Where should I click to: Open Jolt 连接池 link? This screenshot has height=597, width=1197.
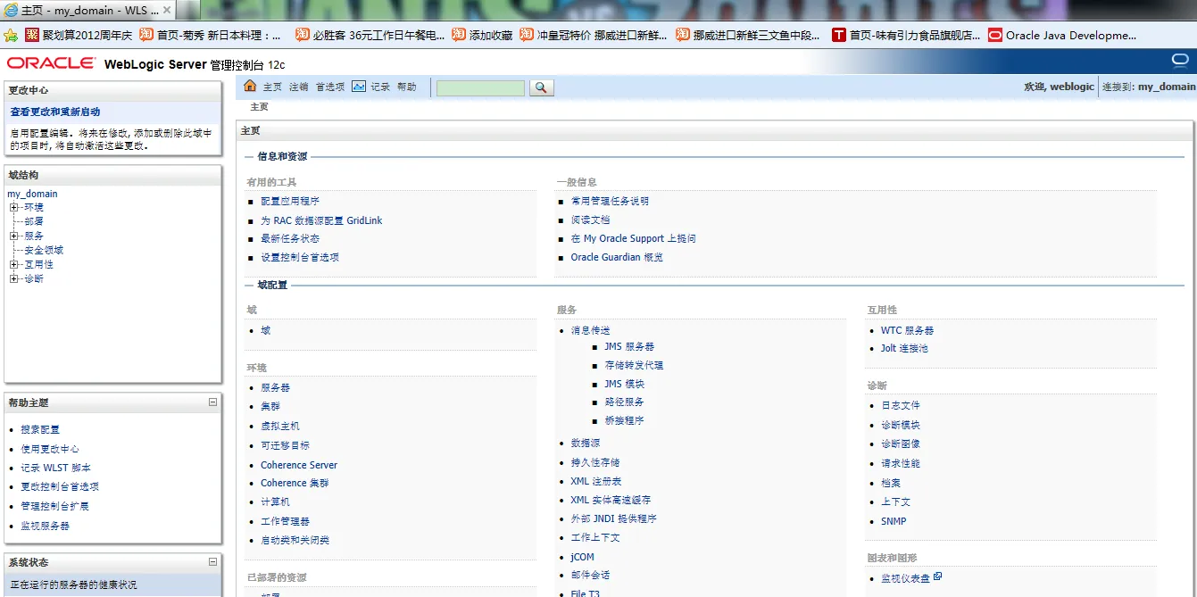[904, 349]
